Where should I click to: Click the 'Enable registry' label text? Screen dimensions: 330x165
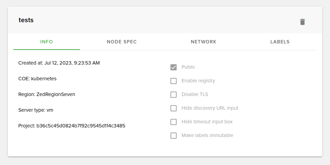[x=198, y=81]
